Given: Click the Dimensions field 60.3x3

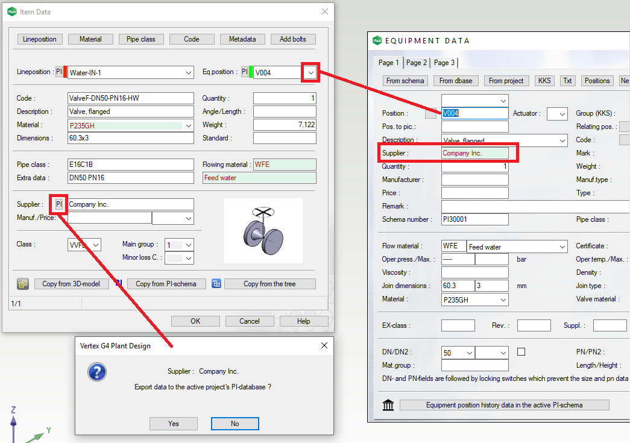Looking at the screenshot, I should (131, 138).
